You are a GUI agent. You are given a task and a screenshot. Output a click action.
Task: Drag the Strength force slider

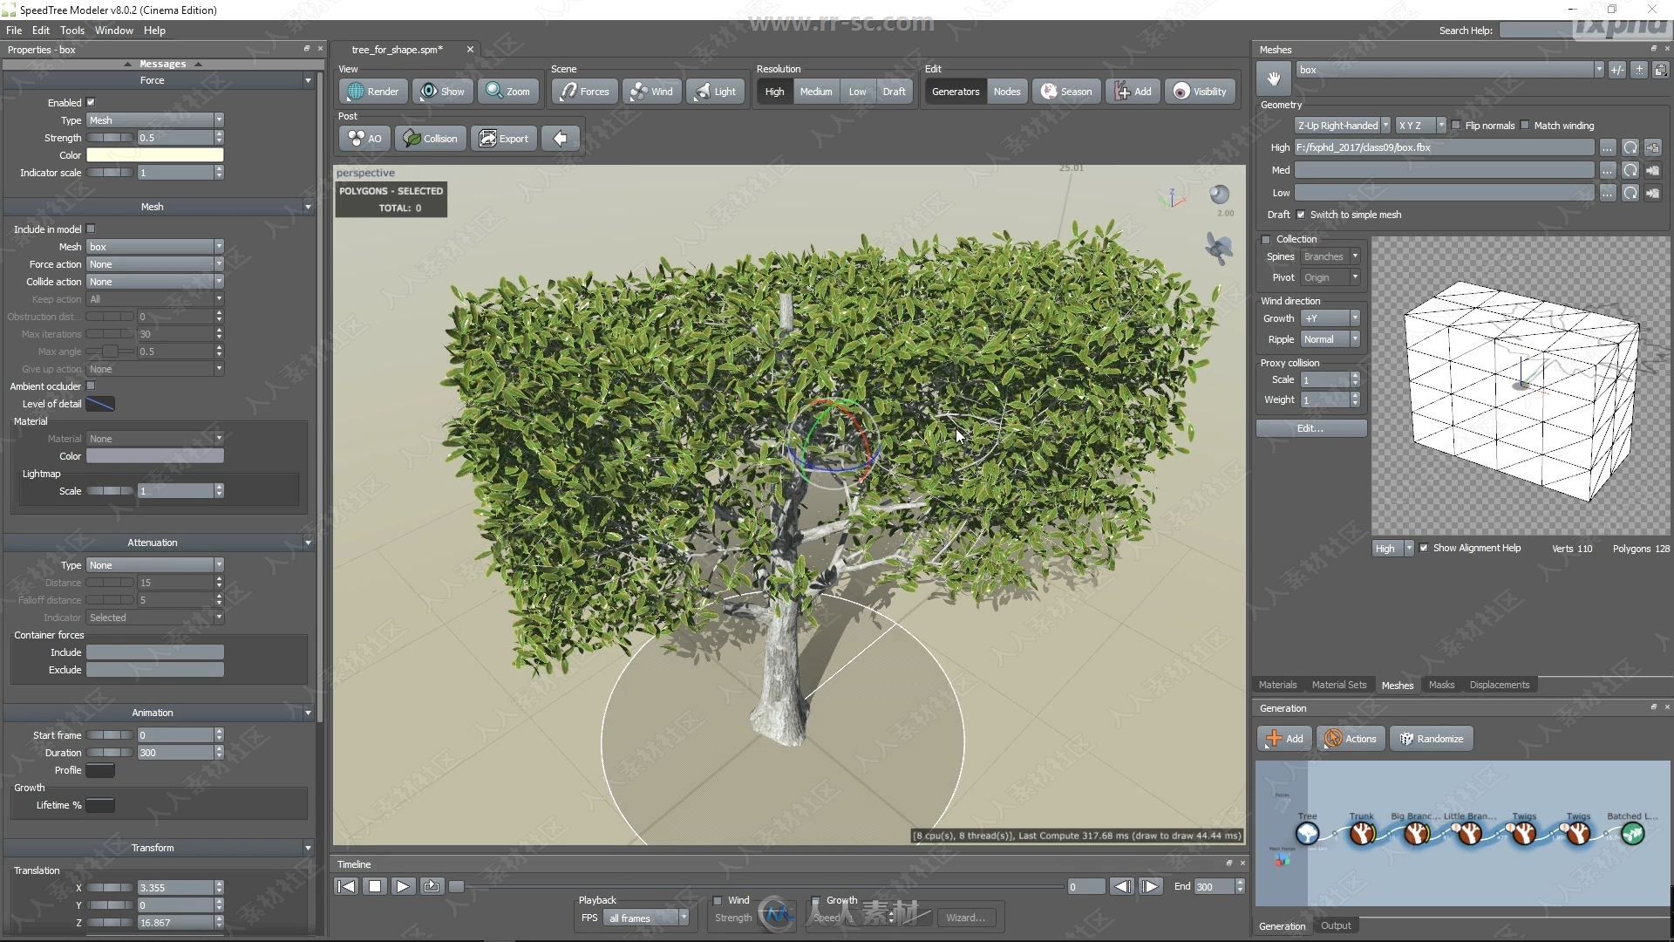click(111, 137)
